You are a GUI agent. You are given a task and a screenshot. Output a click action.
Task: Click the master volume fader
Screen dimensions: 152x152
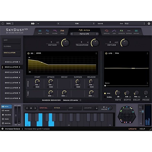143,111
